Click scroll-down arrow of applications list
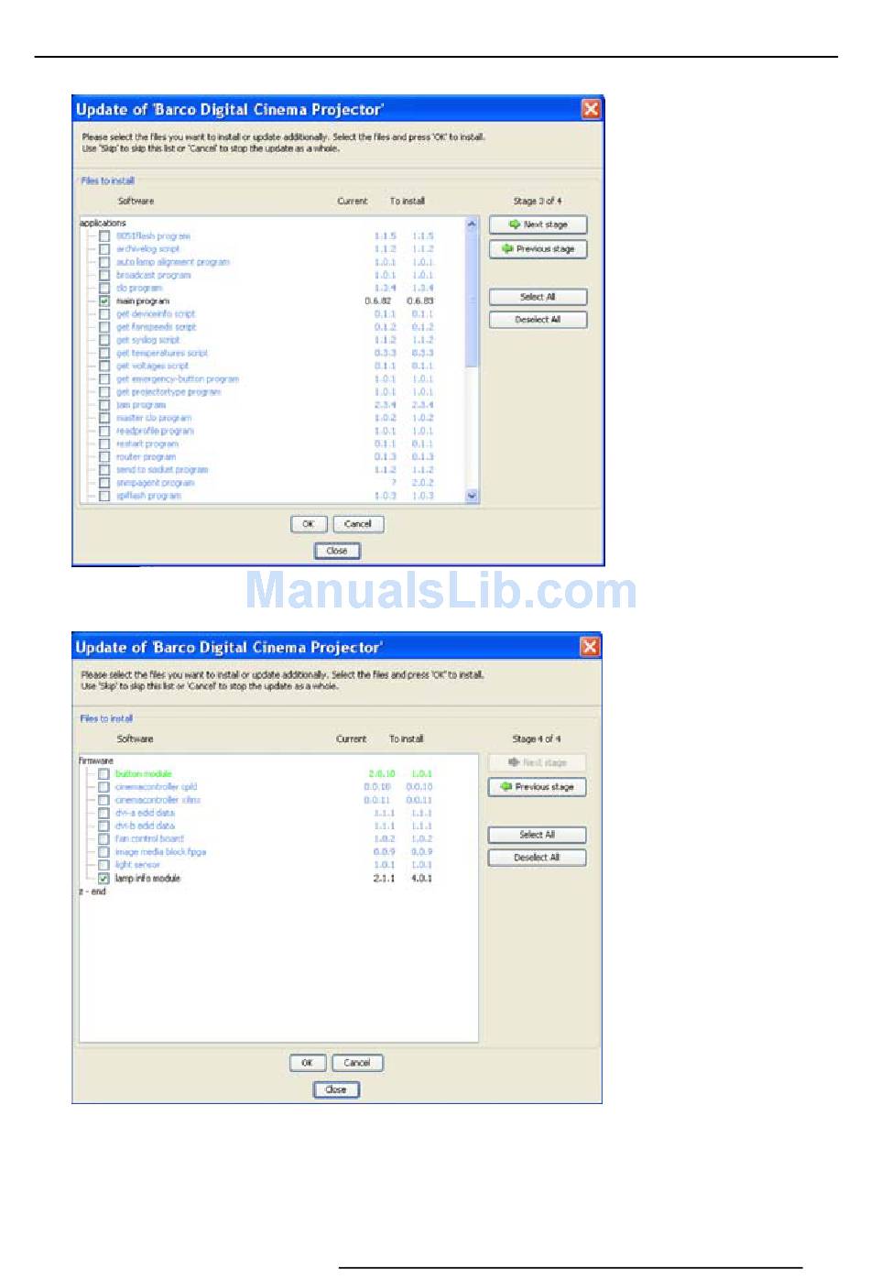This screenshot has width=870, height=1280. coord(472,496)
